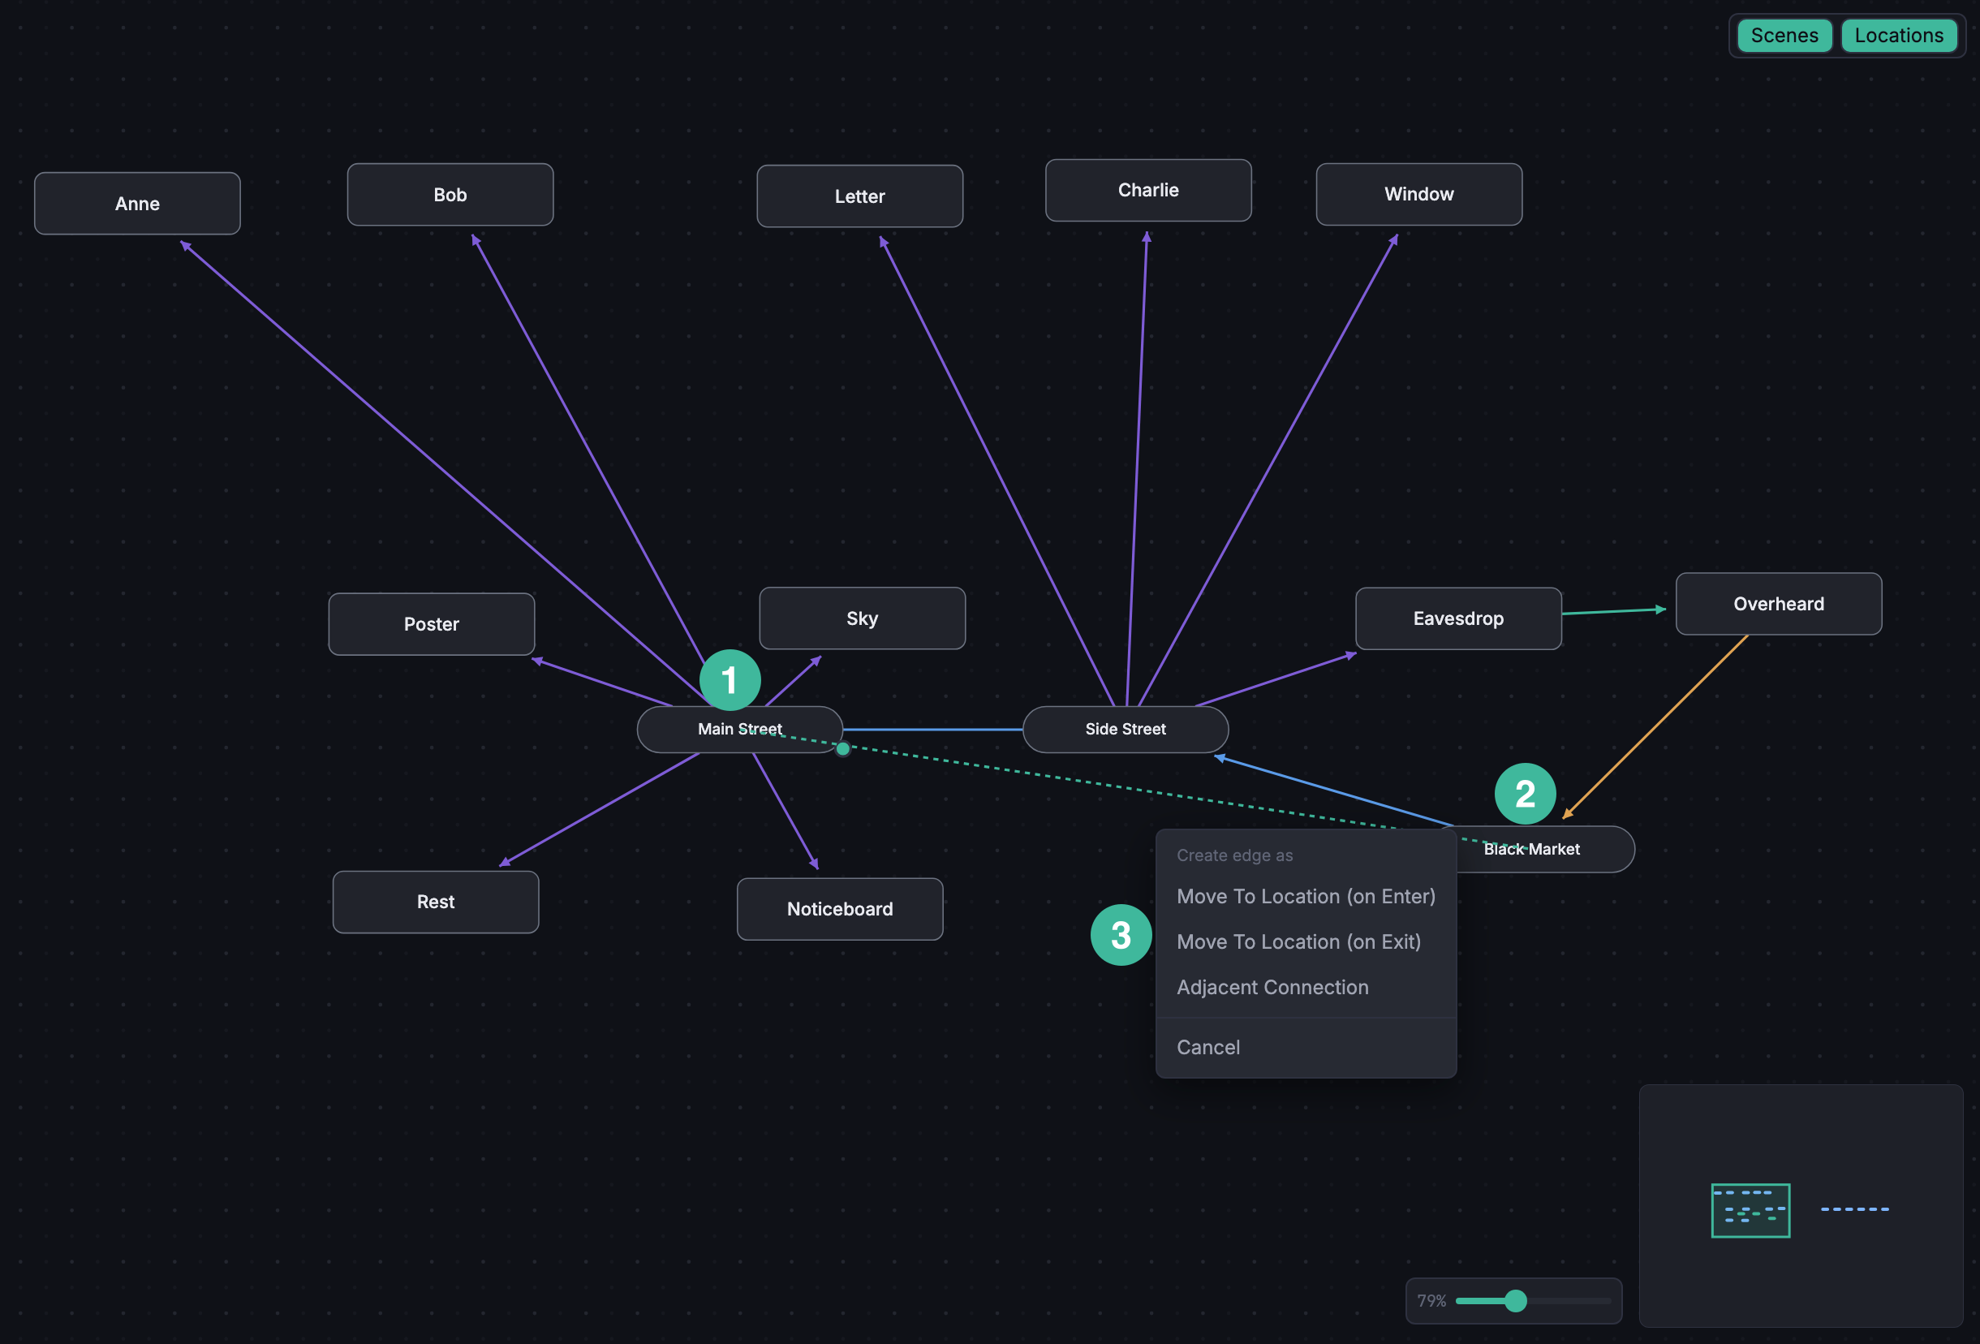
Task: Choose Move To Location (on Enter)
Action: (x=1305, y=897)
